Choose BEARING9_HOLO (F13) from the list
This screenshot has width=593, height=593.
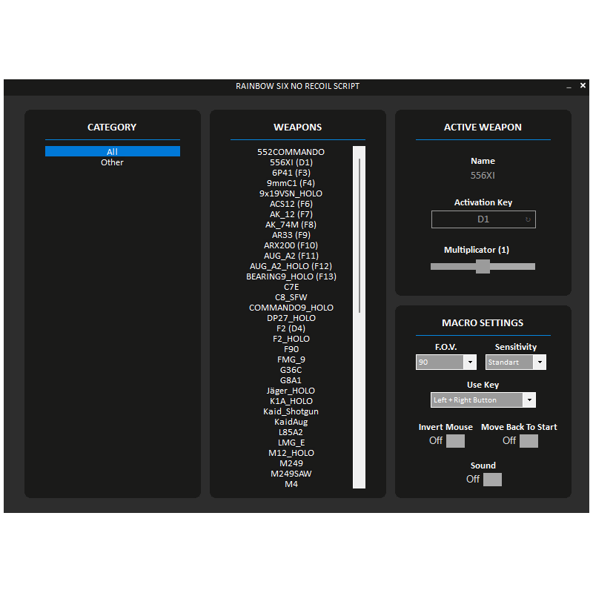pos(291,276)
